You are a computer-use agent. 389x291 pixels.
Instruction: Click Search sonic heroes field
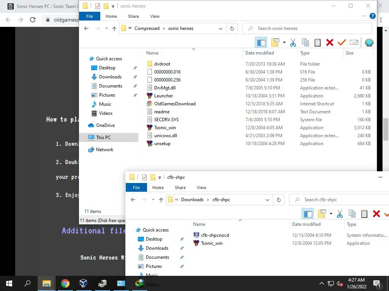(307, 28)
